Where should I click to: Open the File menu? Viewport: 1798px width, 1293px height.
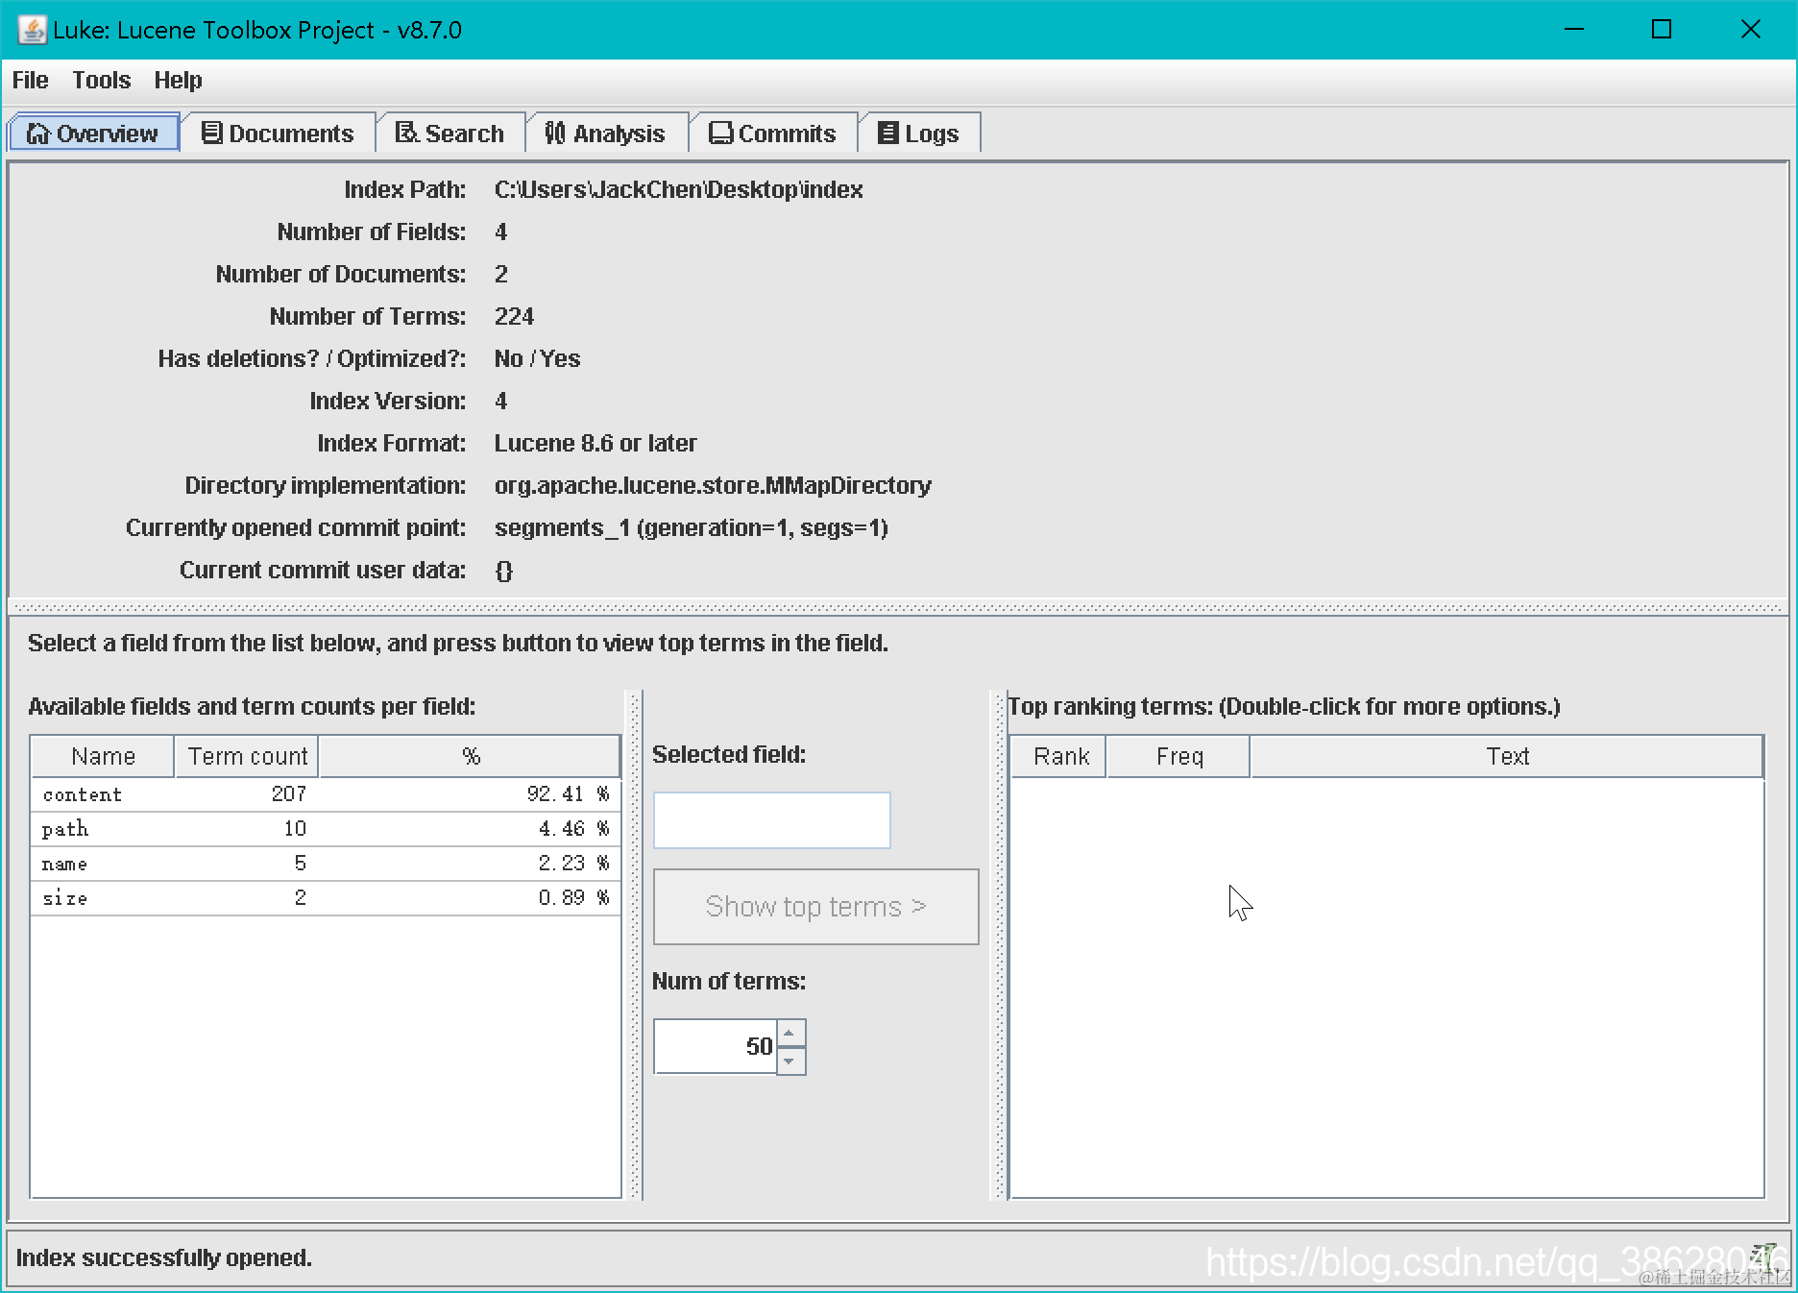coord(30,81)
